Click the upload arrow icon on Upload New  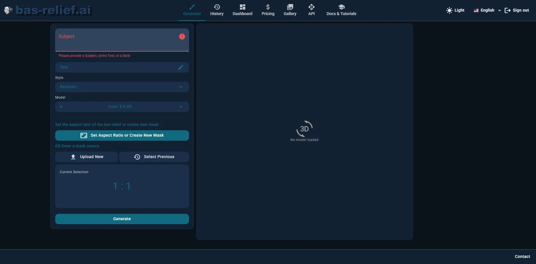click(x=73, y=157)
